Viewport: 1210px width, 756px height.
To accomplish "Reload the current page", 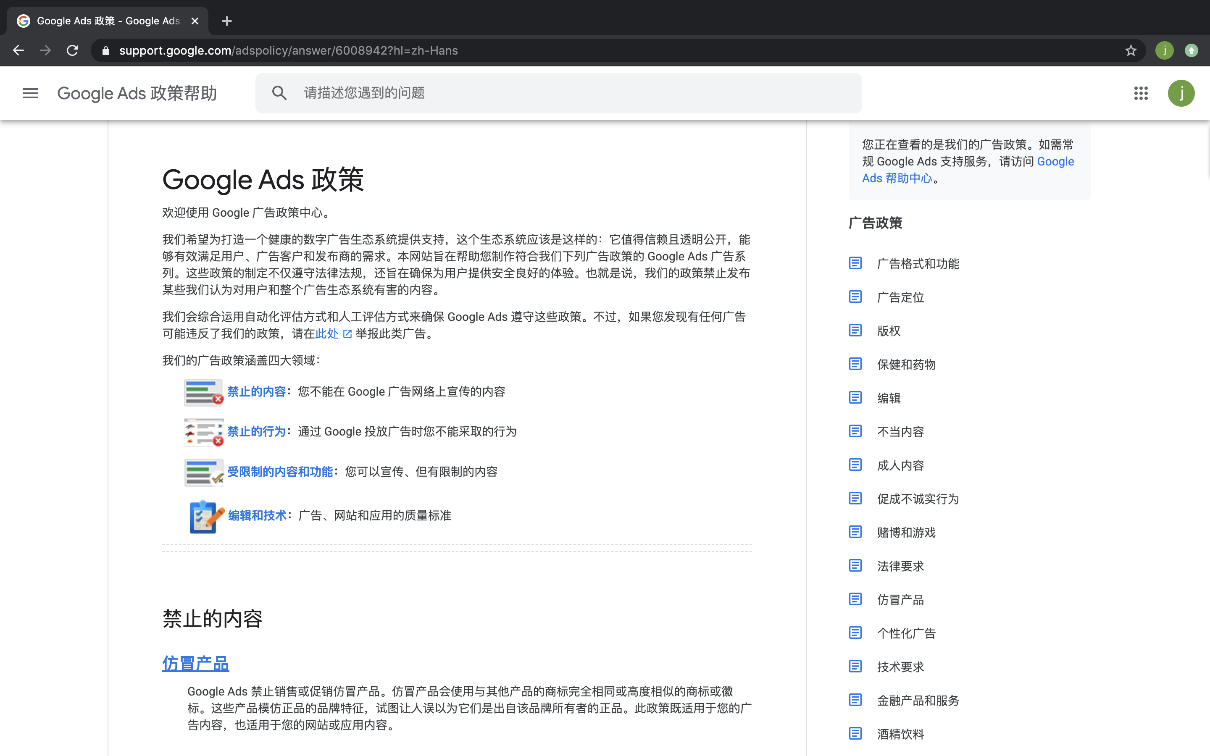I will coord(73,50).
